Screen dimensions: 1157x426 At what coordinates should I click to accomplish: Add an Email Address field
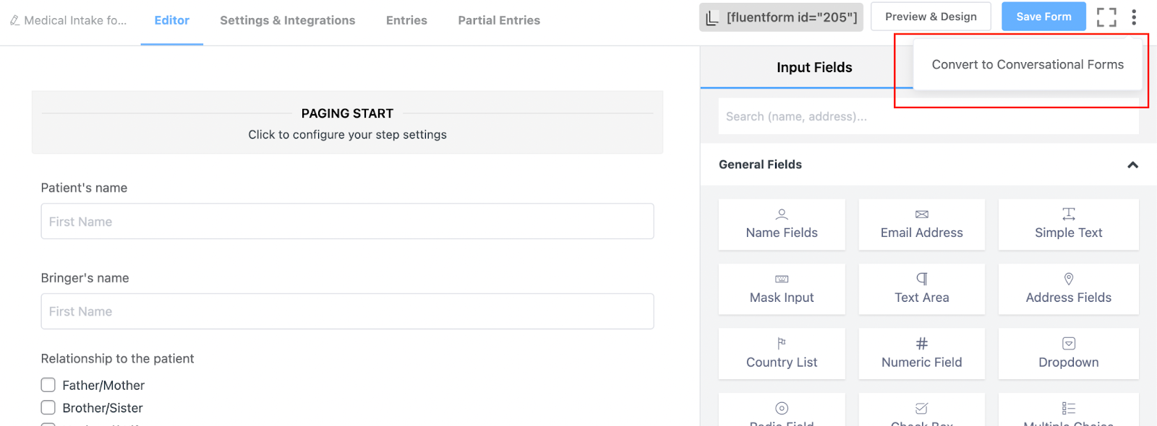pos(921,225)
